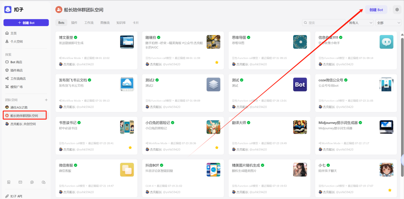Toggle favorite star on 随缘拍 card
404x199 pixels.
pyautogui.click(x=216, y=62)
